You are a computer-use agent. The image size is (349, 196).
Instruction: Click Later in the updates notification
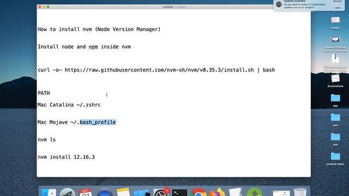point(338,8)
